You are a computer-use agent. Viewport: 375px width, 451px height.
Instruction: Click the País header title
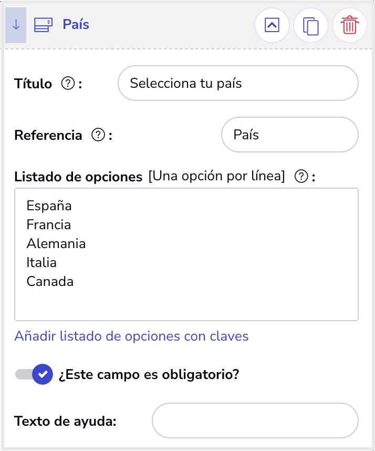coord(76,24)
